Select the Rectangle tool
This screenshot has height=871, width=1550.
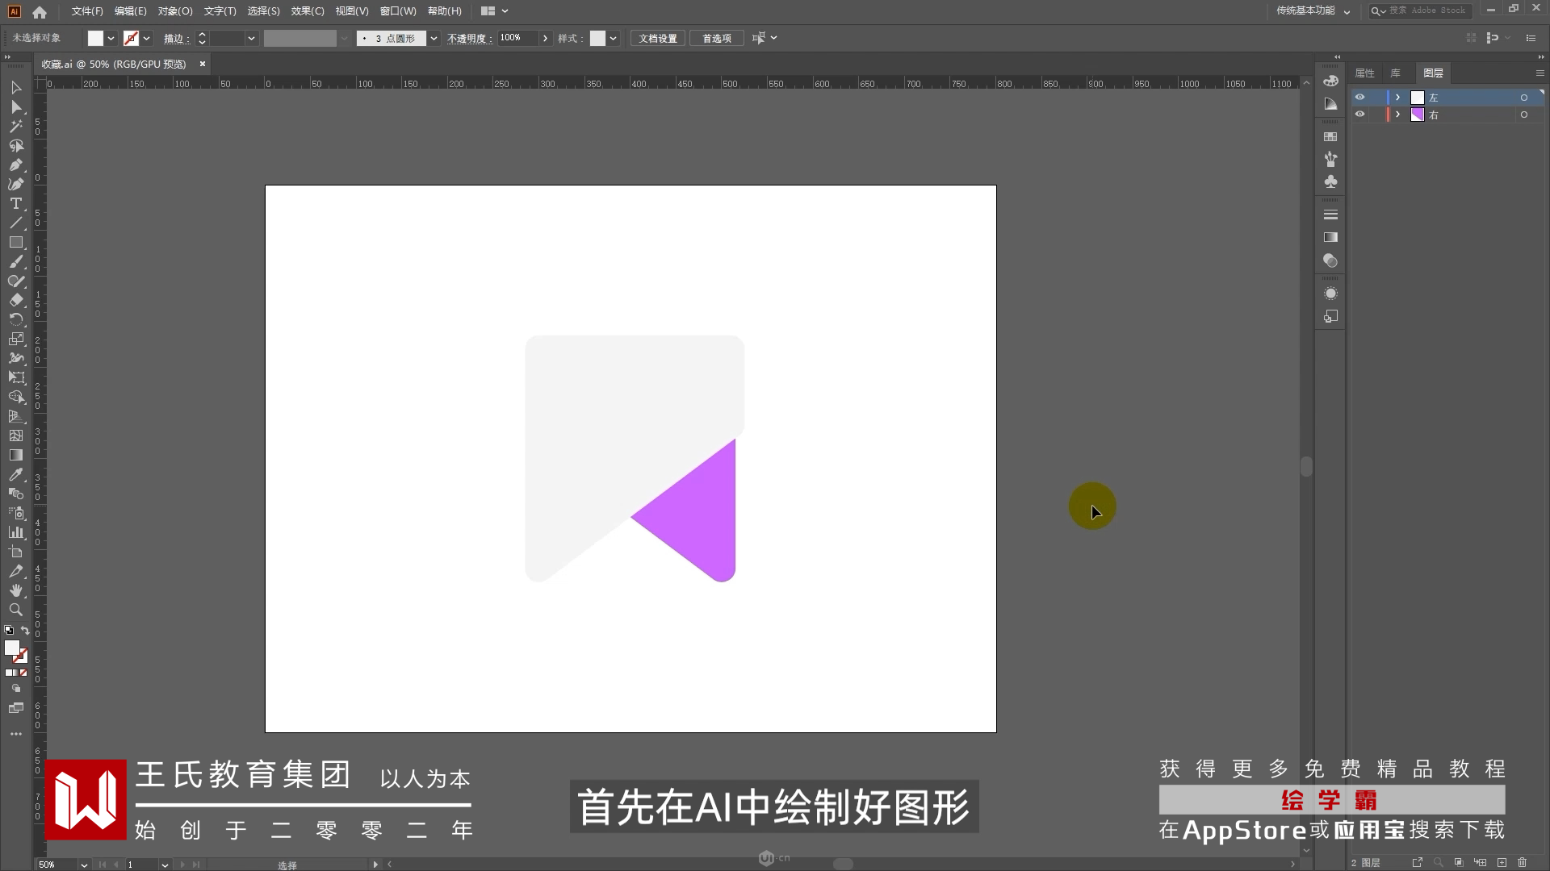tap(15, 242)
